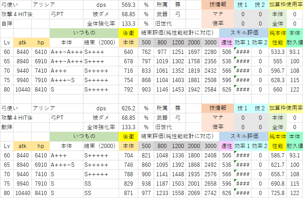
Task: Select the cell reading 2584
Action: point(210,90)
